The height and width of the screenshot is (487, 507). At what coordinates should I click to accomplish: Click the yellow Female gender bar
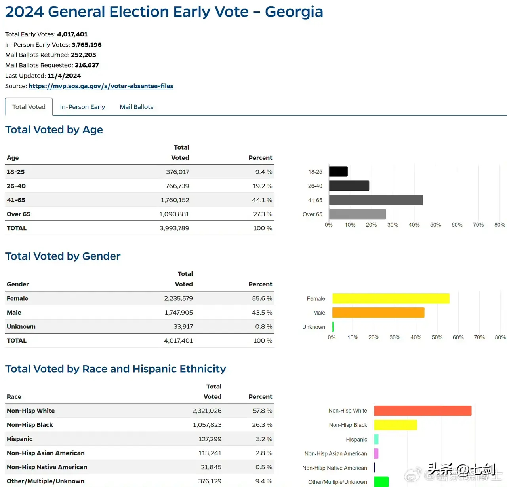click(391, 298)
